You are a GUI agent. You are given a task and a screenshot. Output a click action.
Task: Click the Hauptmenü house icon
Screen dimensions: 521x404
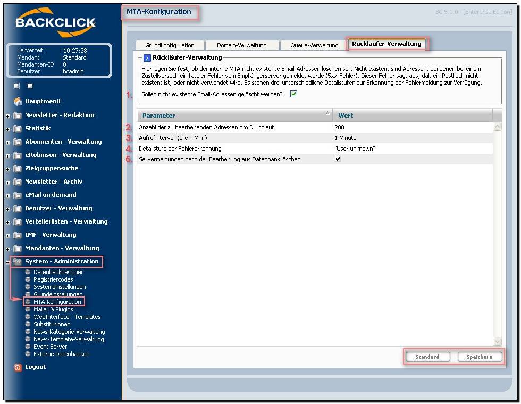pyautogui.click(x=18, y=101)
